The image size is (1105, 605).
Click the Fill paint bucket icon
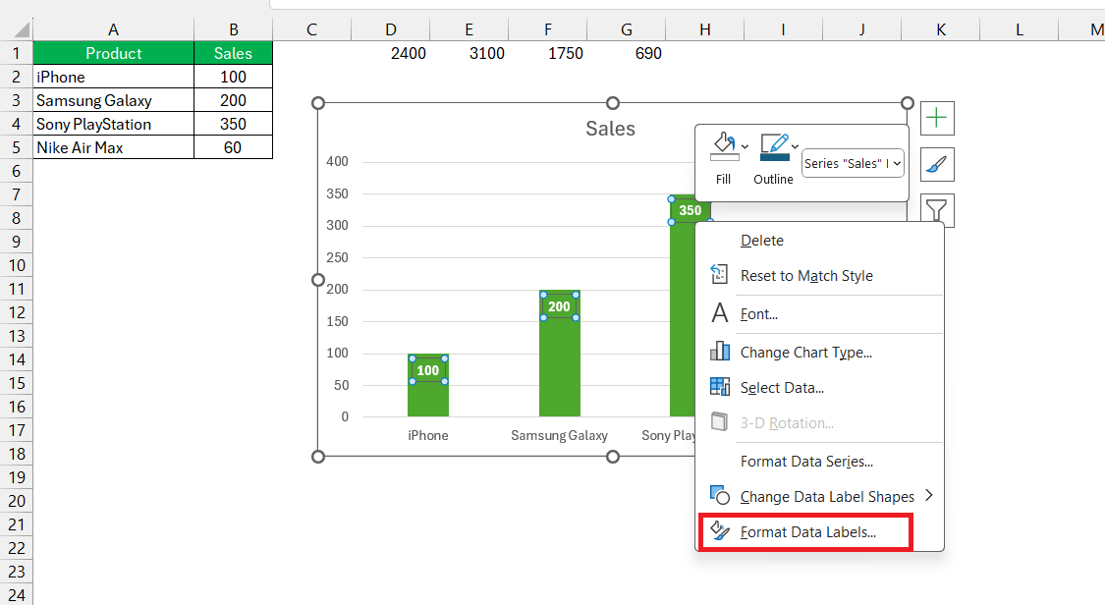724,146
